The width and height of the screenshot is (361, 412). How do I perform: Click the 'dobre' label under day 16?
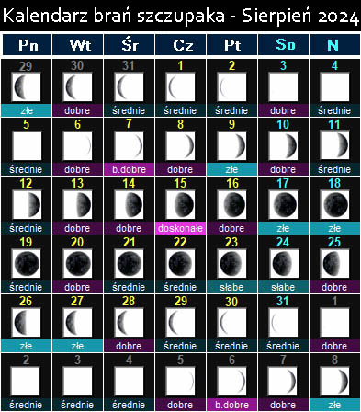tap(231, 228)
